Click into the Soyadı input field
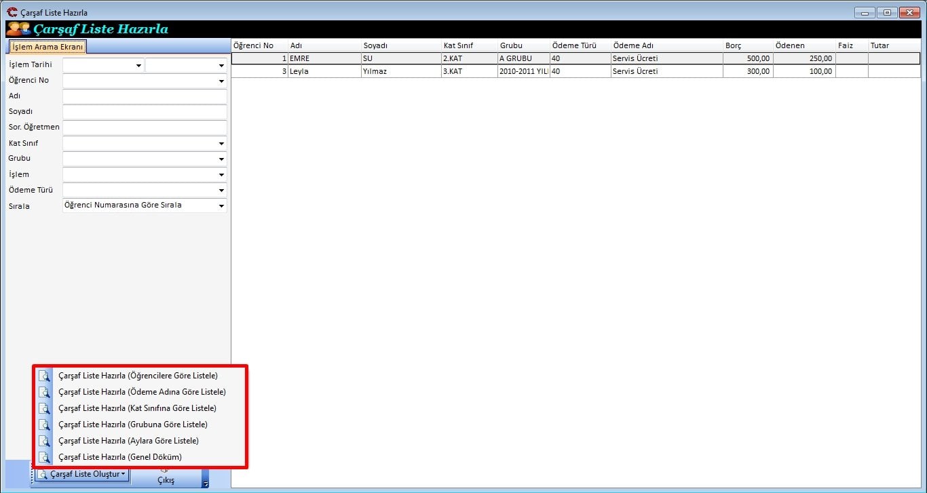The width and height of the screenshot is (927, 493). pos(145,112)
